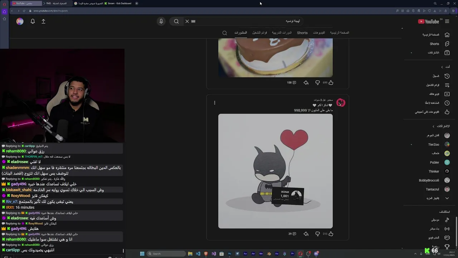Share the Batman balloon post

point(306,234)
